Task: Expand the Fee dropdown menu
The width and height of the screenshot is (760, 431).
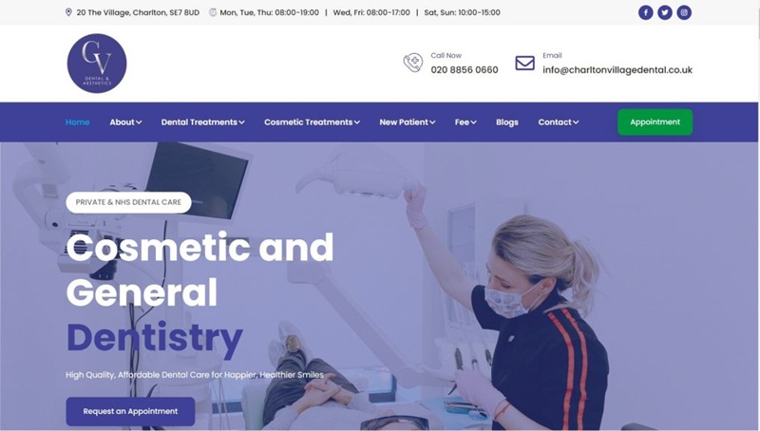Action: (465, 122)
